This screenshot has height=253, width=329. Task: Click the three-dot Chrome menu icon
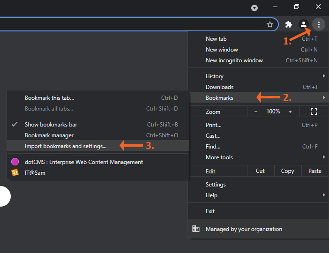pyautogui.click(x=319, y=24)
